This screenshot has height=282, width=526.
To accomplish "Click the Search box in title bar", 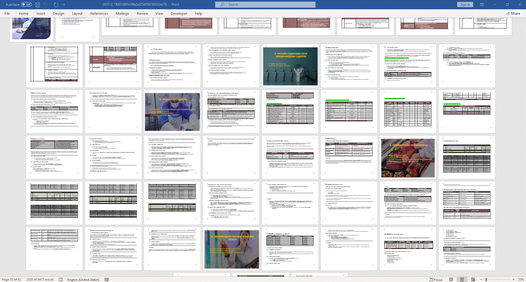I will pyautogui.click(x=265, y=5).
